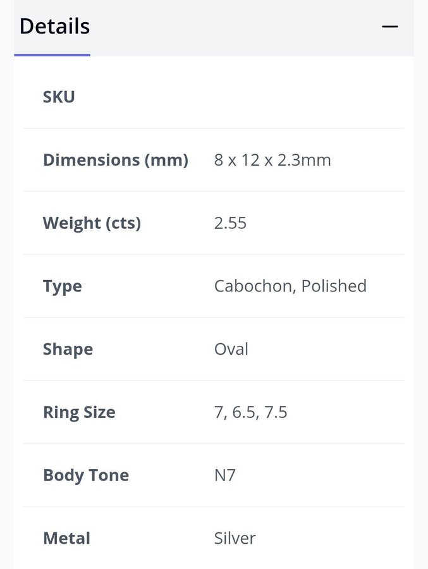Click the Dimensions (mm) label

coord(115,160)
